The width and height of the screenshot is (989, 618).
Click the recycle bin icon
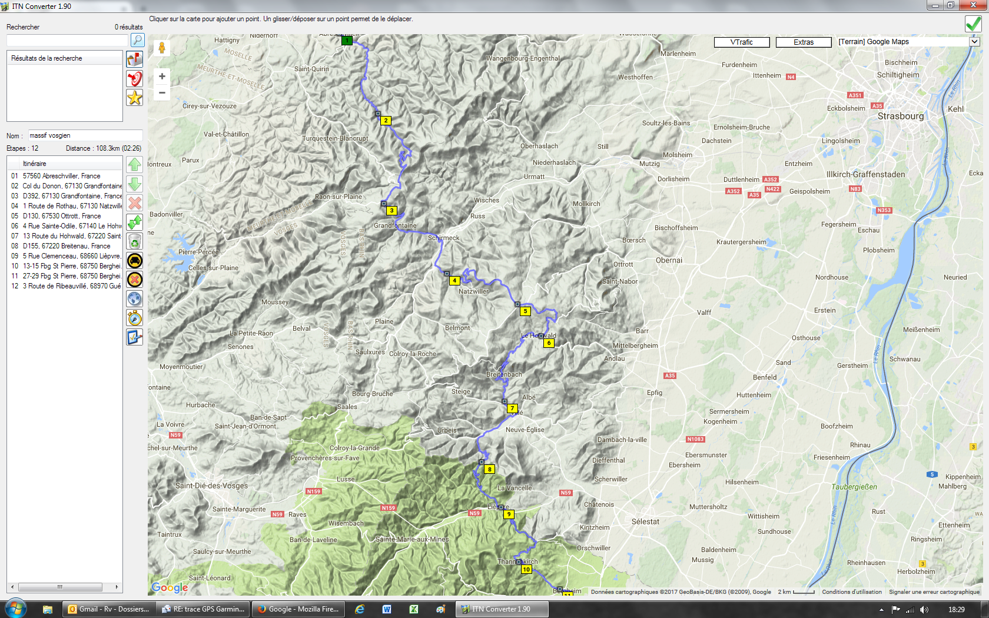point(135,241)
